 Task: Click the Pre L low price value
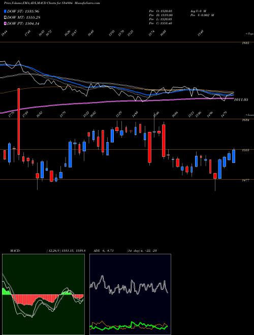coord(167,19)
